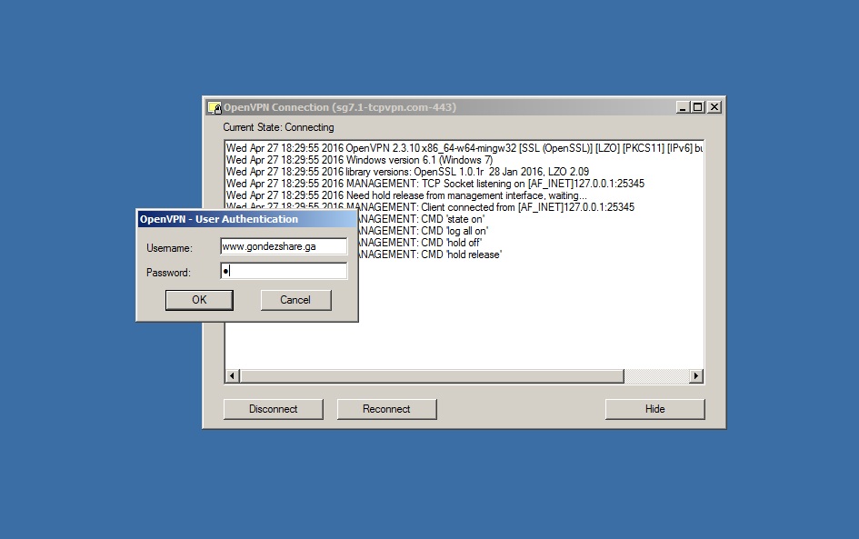The width and height of the screenshot is (859, 539).
Task: Click log line about library versions OpenSSL 1.0.1r
Action: [x=407, y=172]
